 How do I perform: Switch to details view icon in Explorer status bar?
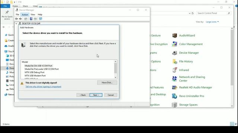tap(232, 124)
